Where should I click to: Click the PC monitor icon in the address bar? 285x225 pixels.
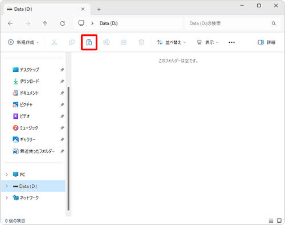coord(82,23)
